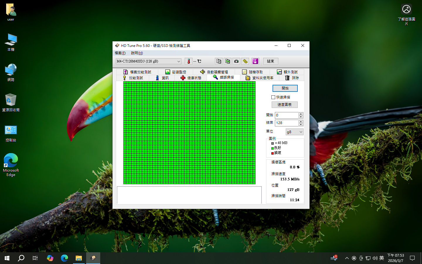Click the copy screenshot to clipboard icon

pyautogui.click(x=227, y=61)
